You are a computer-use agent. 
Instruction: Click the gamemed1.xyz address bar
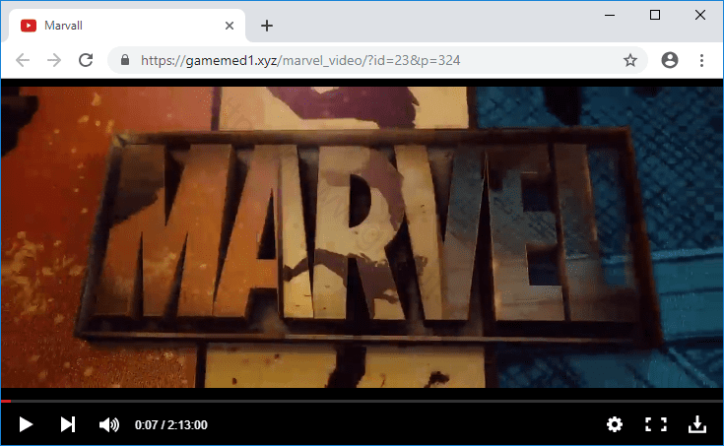pyautogui.click(x=374, y=60)
